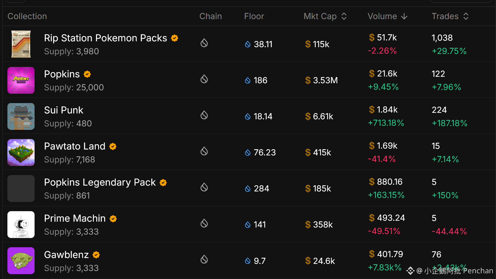Click Sui chain icon in Pawtato Land row
Image resolution: width=496 pixels, height=279 pixels.
[x=204, y=151]
